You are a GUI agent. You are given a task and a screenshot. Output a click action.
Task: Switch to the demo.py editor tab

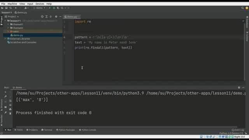[x=72, y=17]
